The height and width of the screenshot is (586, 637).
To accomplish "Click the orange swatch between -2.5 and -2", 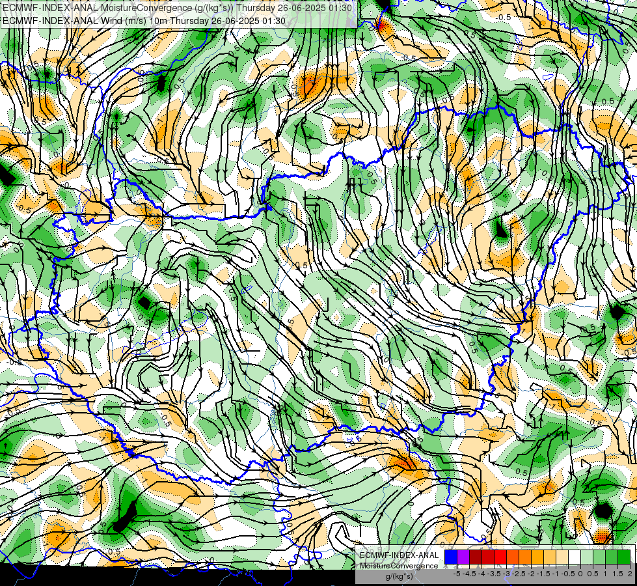I will [x=525, y=557].
